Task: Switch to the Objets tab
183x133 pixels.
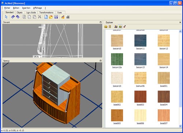Action: click(x=19, y=12)
